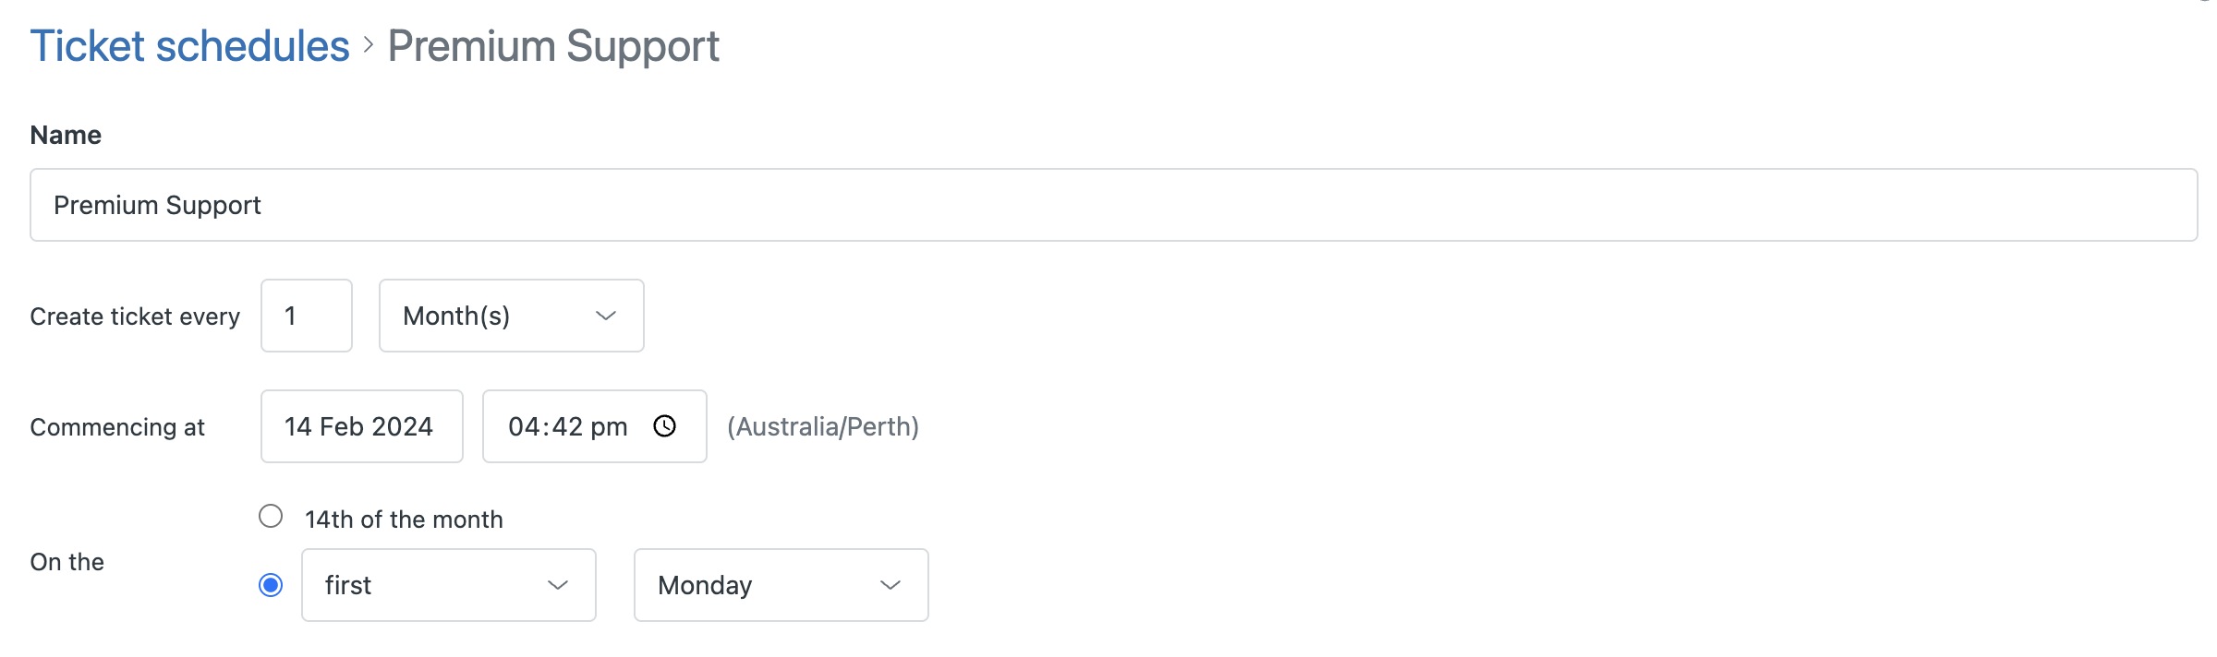The height and width of the screenshot is (657, 2217).
Task: Click the (Australia/Perth) timezone text
Action: click(x=822, y=426)
